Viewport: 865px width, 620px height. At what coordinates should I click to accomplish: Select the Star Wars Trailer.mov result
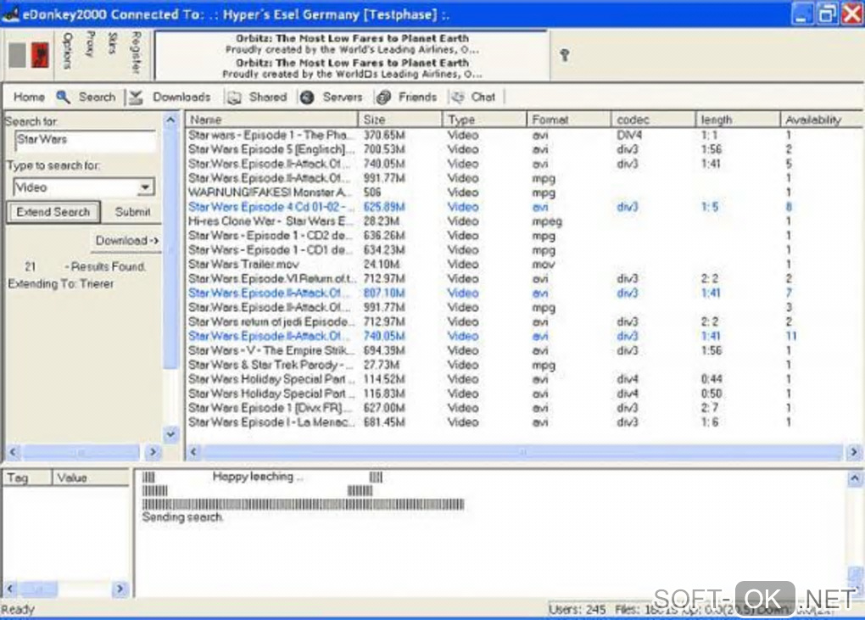240,264
